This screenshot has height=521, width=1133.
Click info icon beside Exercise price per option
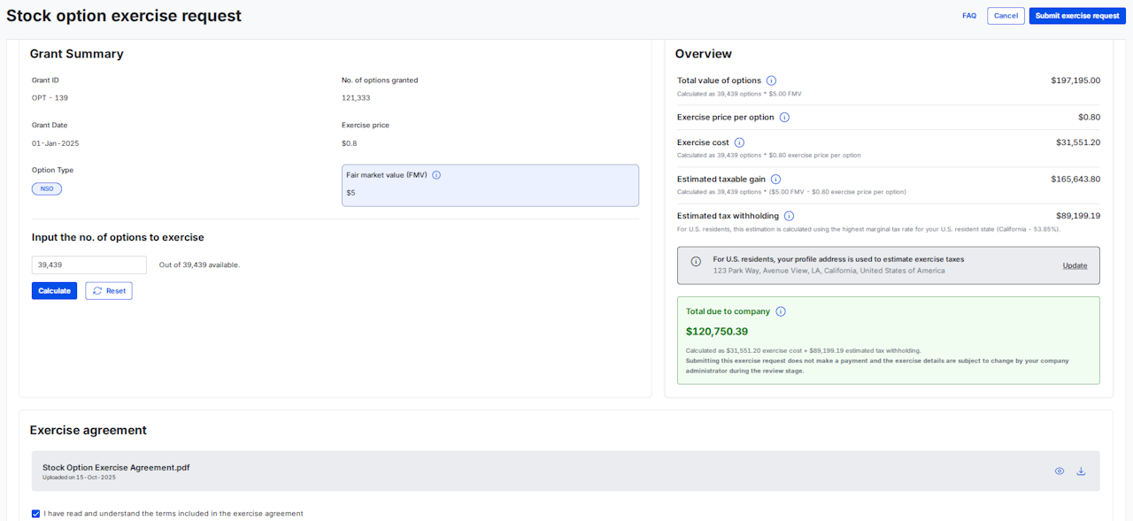[784, 118]
